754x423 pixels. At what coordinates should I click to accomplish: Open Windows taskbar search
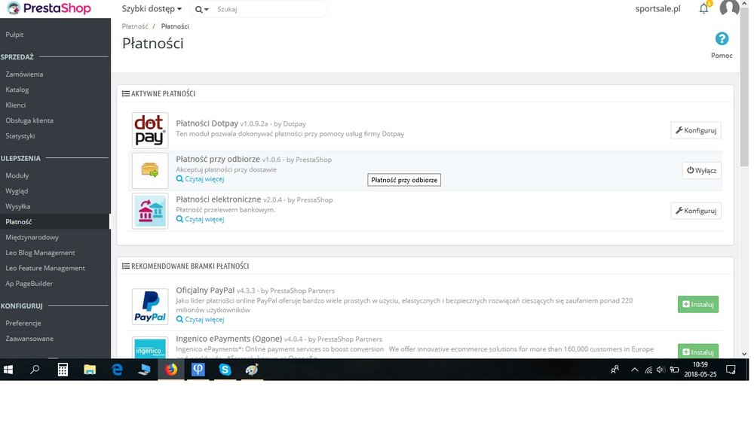[35, 370]
